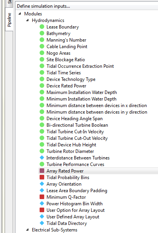Open the User Option for Array Layout label
This screenshot has width=158, height=233.
[75, 210]
